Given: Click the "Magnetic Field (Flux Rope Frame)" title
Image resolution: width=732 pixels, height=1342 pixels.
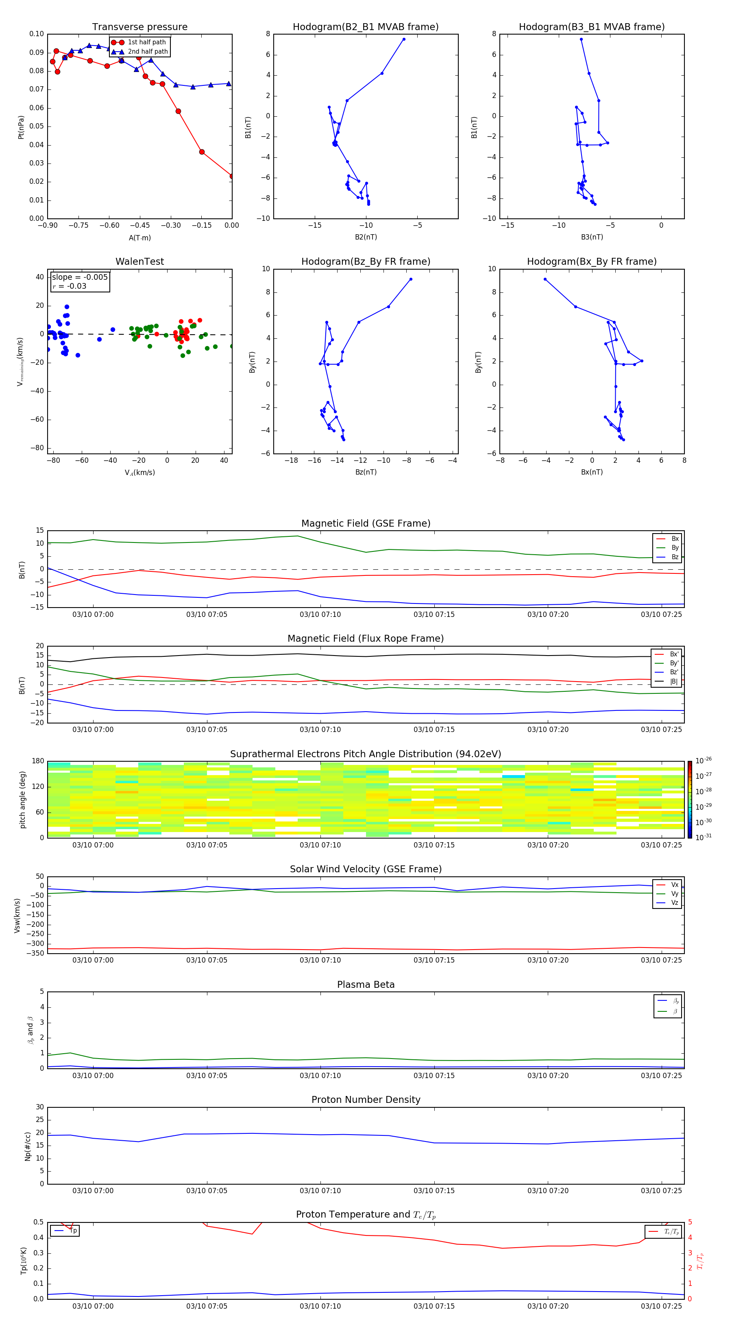Looking at the screenshot, I should point(366,639).
